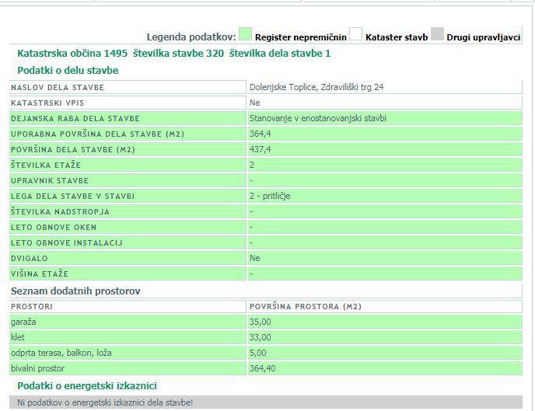Click the green Register nepremičnin legend swatch
Image resolution: width=535 pixels, height=411 pixels.
[245, 34]
